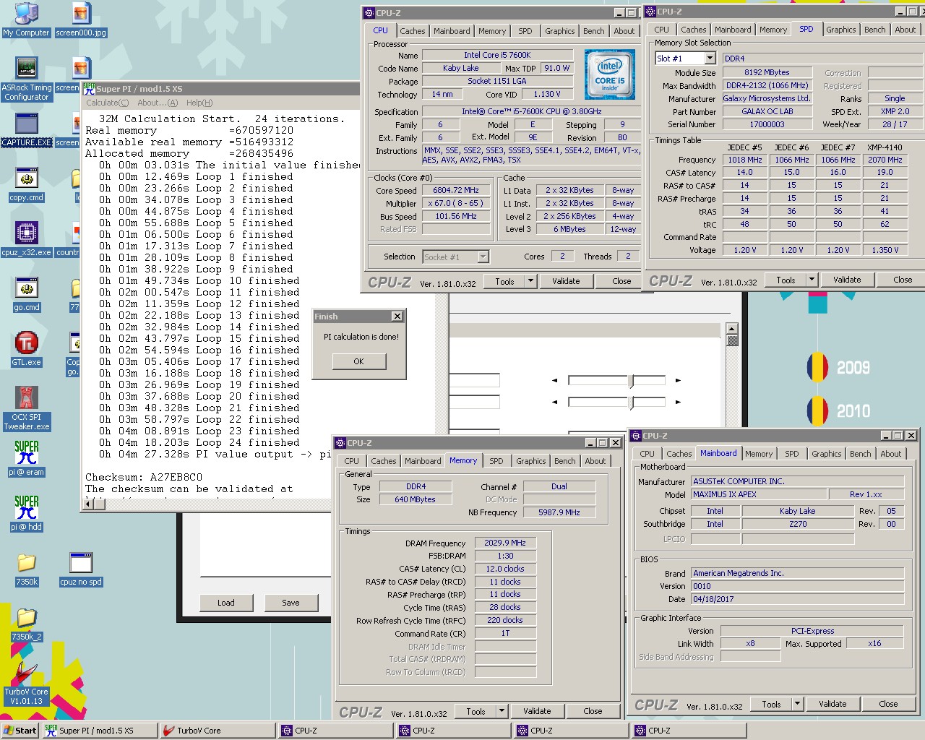The image size is (925, 740).
Task: Expand Tools arrow in CPU-Z Mainboard window
Action: [x=798, y=704]
